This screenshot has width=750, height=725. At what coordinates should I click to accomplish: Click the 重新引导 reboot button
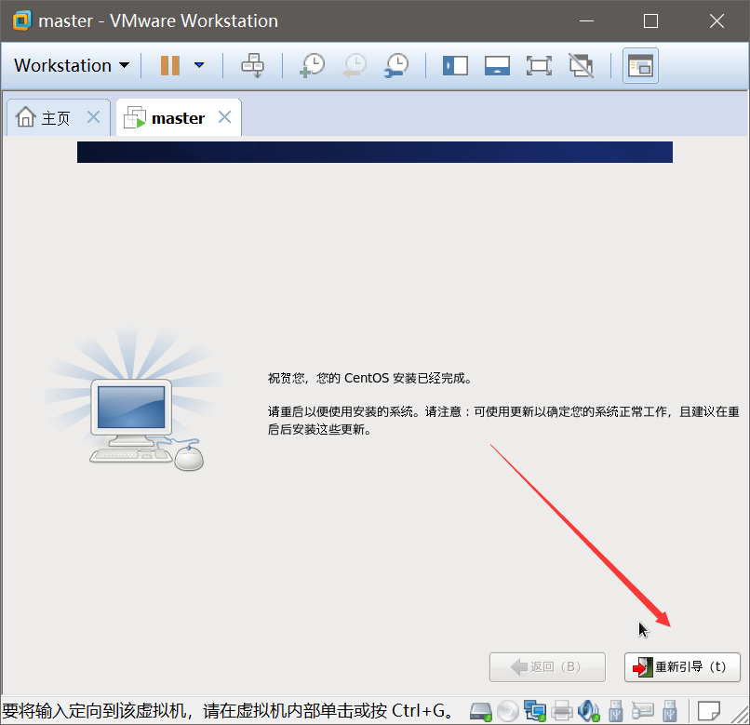tap(682, 667)
